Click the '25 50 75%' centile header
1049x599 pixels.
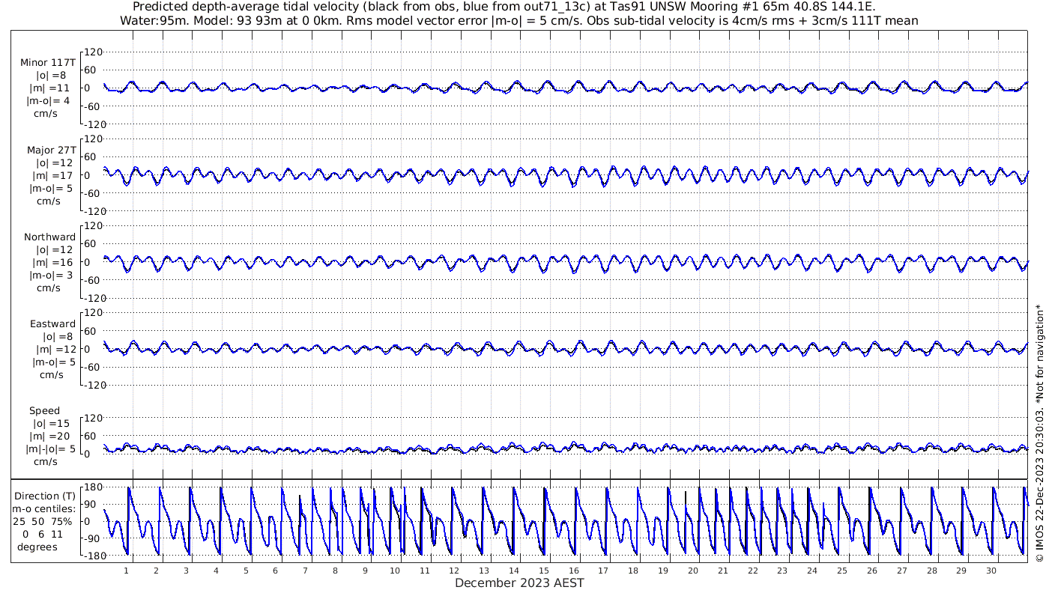pos(43,520)
